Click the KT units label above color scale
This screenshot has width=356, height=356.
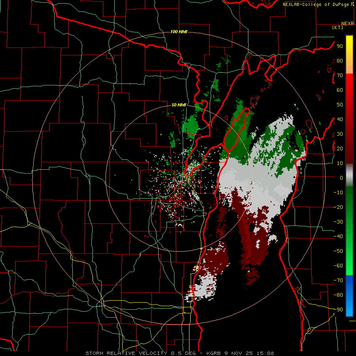click(x=338, y=27)
